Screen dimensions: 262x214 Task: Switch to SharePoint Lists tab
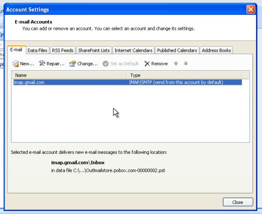94,51
